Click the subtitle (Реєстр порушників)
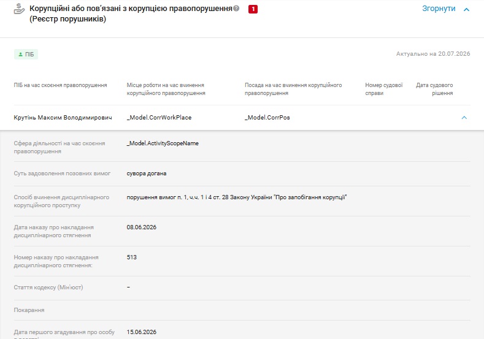This screenshot has height=339, width=484. coord(67,19)
